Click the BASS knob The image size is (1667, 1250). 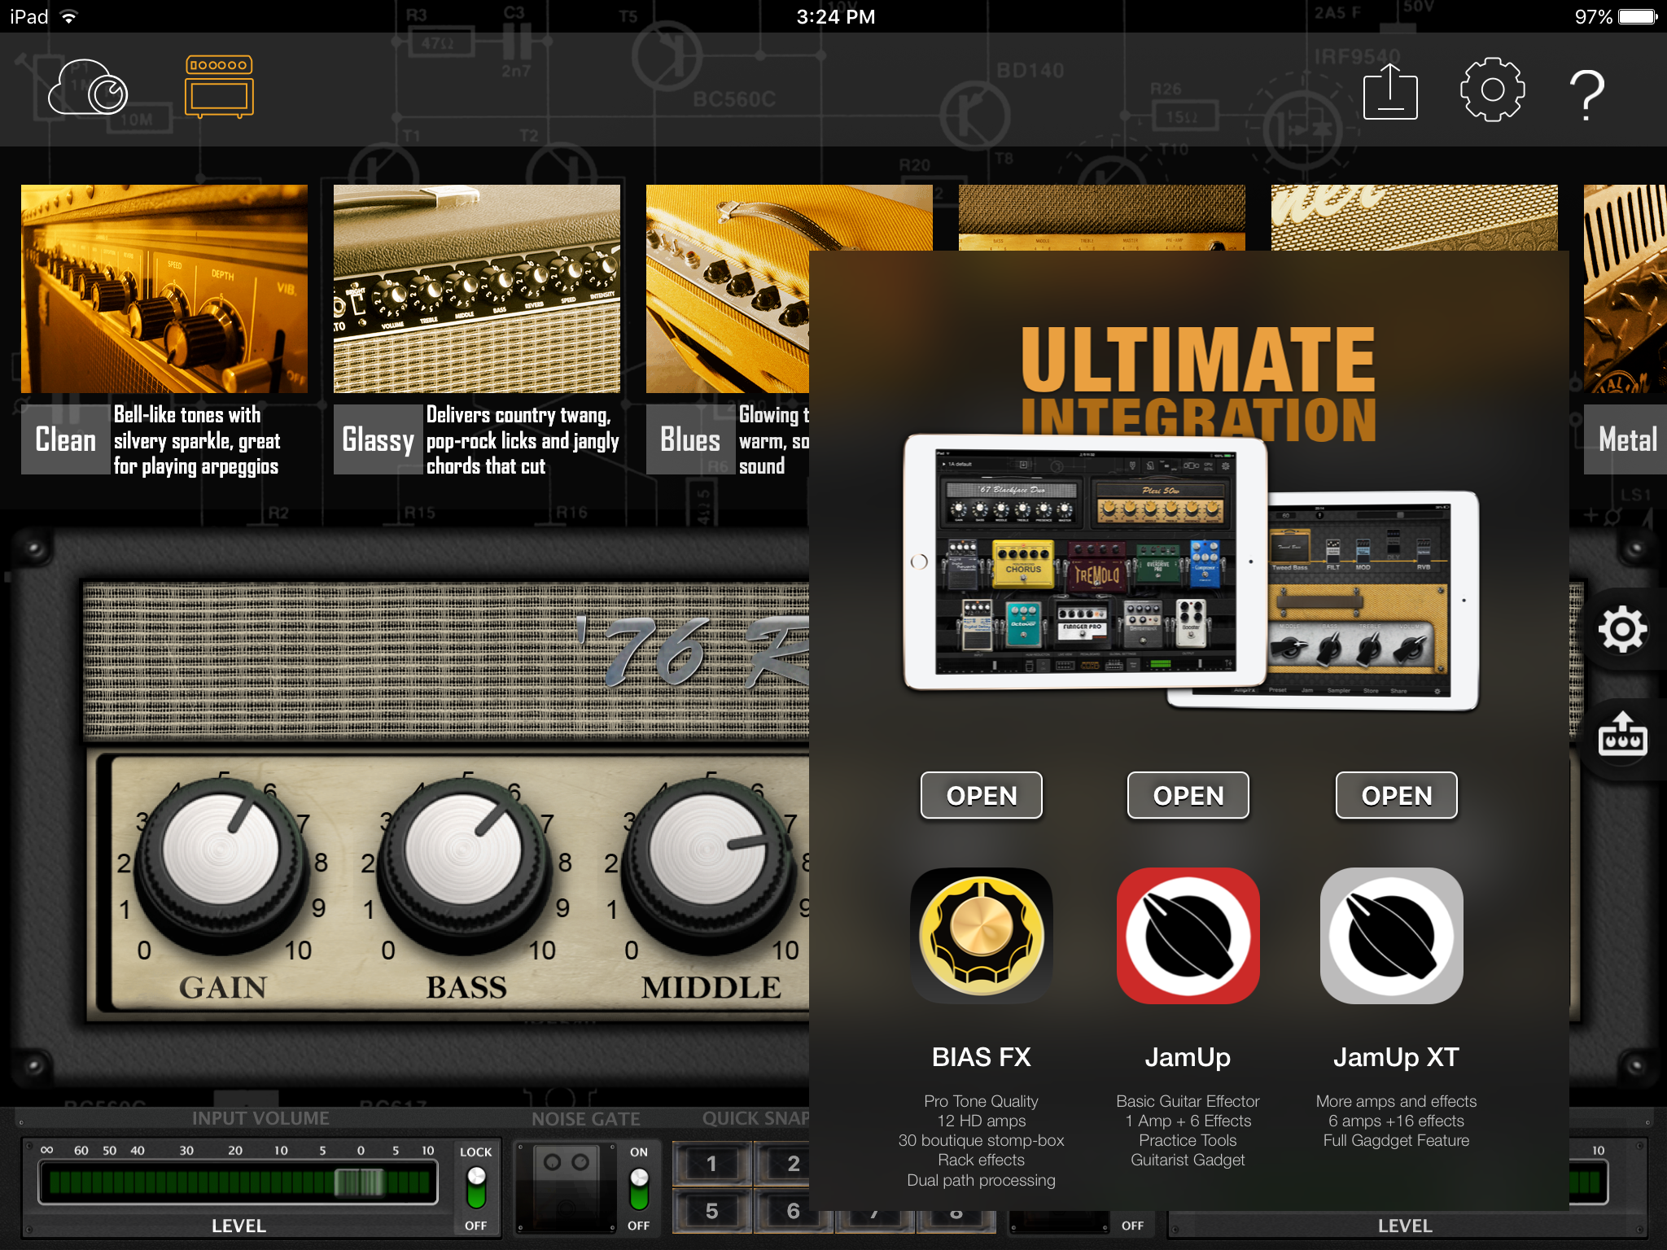(x=465, y=866)
